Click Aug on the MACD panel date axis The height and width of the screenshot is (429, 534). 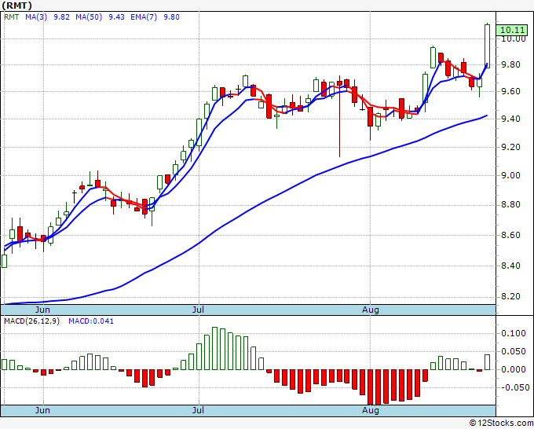(371, 410)
